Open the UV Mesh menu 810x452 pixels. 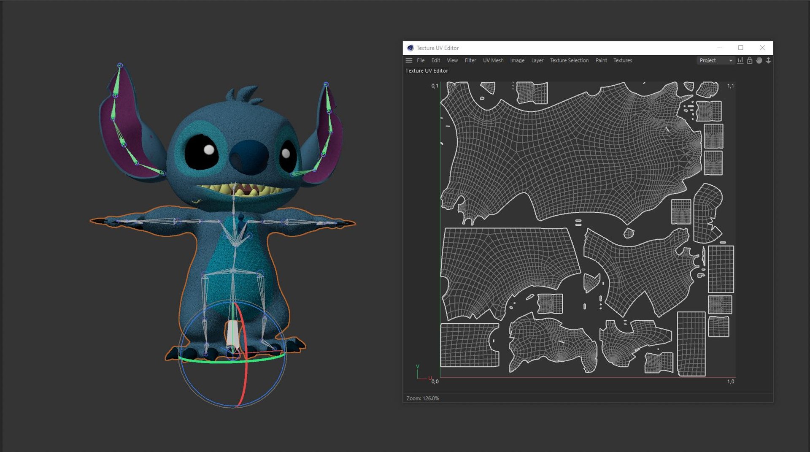click(493, 60)
